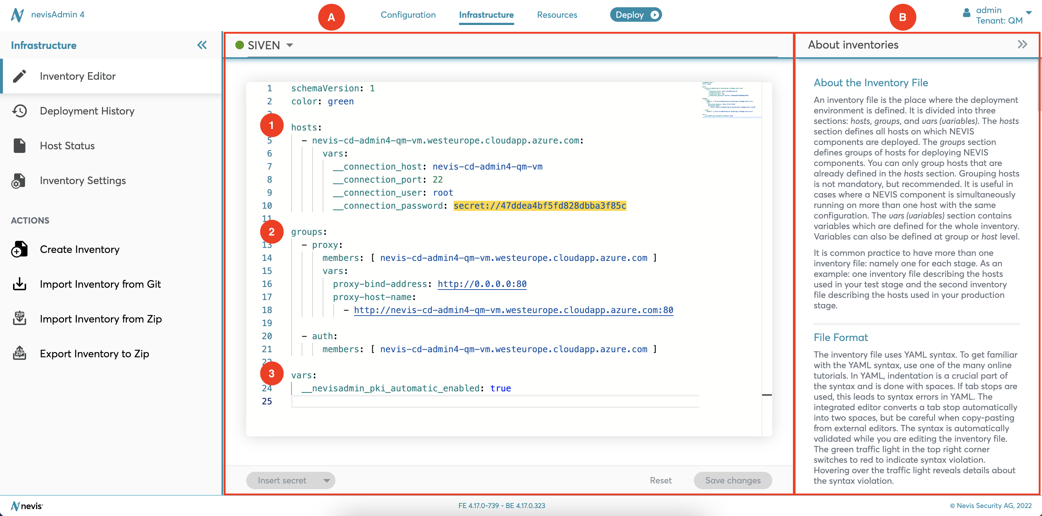The image size is (1042, 516).
Task: Switch to the Configuration tab
Action: [x=408, y=15]
